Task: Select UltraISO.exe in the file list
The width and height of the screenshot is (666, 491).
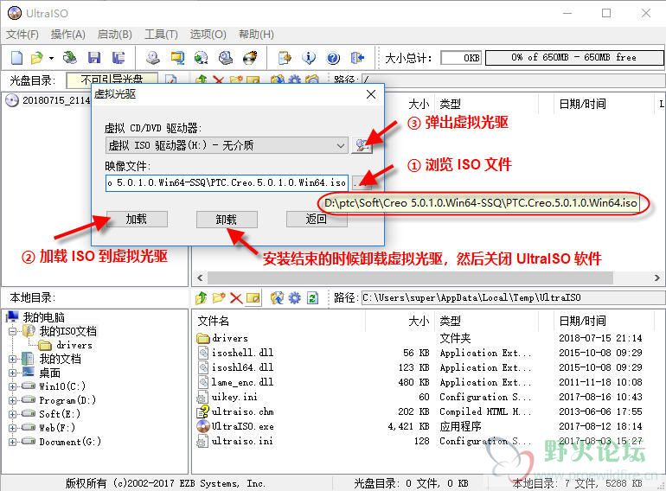Action: pyautogui.click(x=242, y=426)
